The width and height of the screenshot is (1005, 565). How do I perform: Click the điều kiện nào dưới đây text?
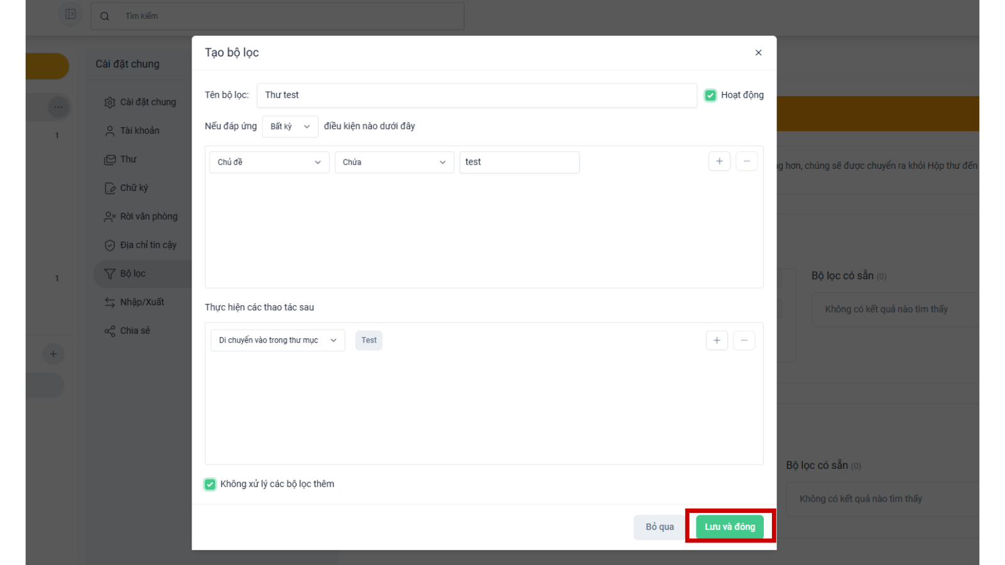point(369,126)
